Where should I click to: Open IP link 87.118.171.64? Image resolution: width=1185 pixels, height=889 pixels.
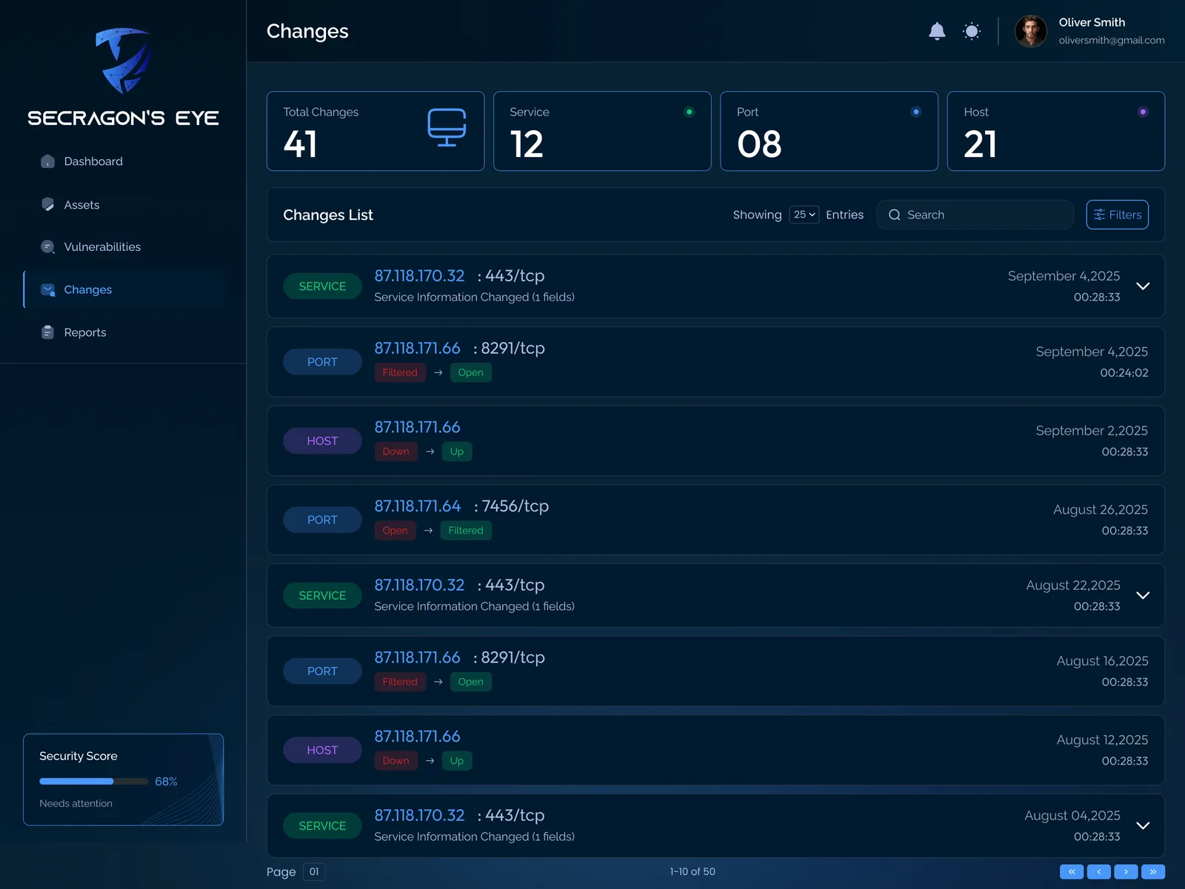[418, 506]
